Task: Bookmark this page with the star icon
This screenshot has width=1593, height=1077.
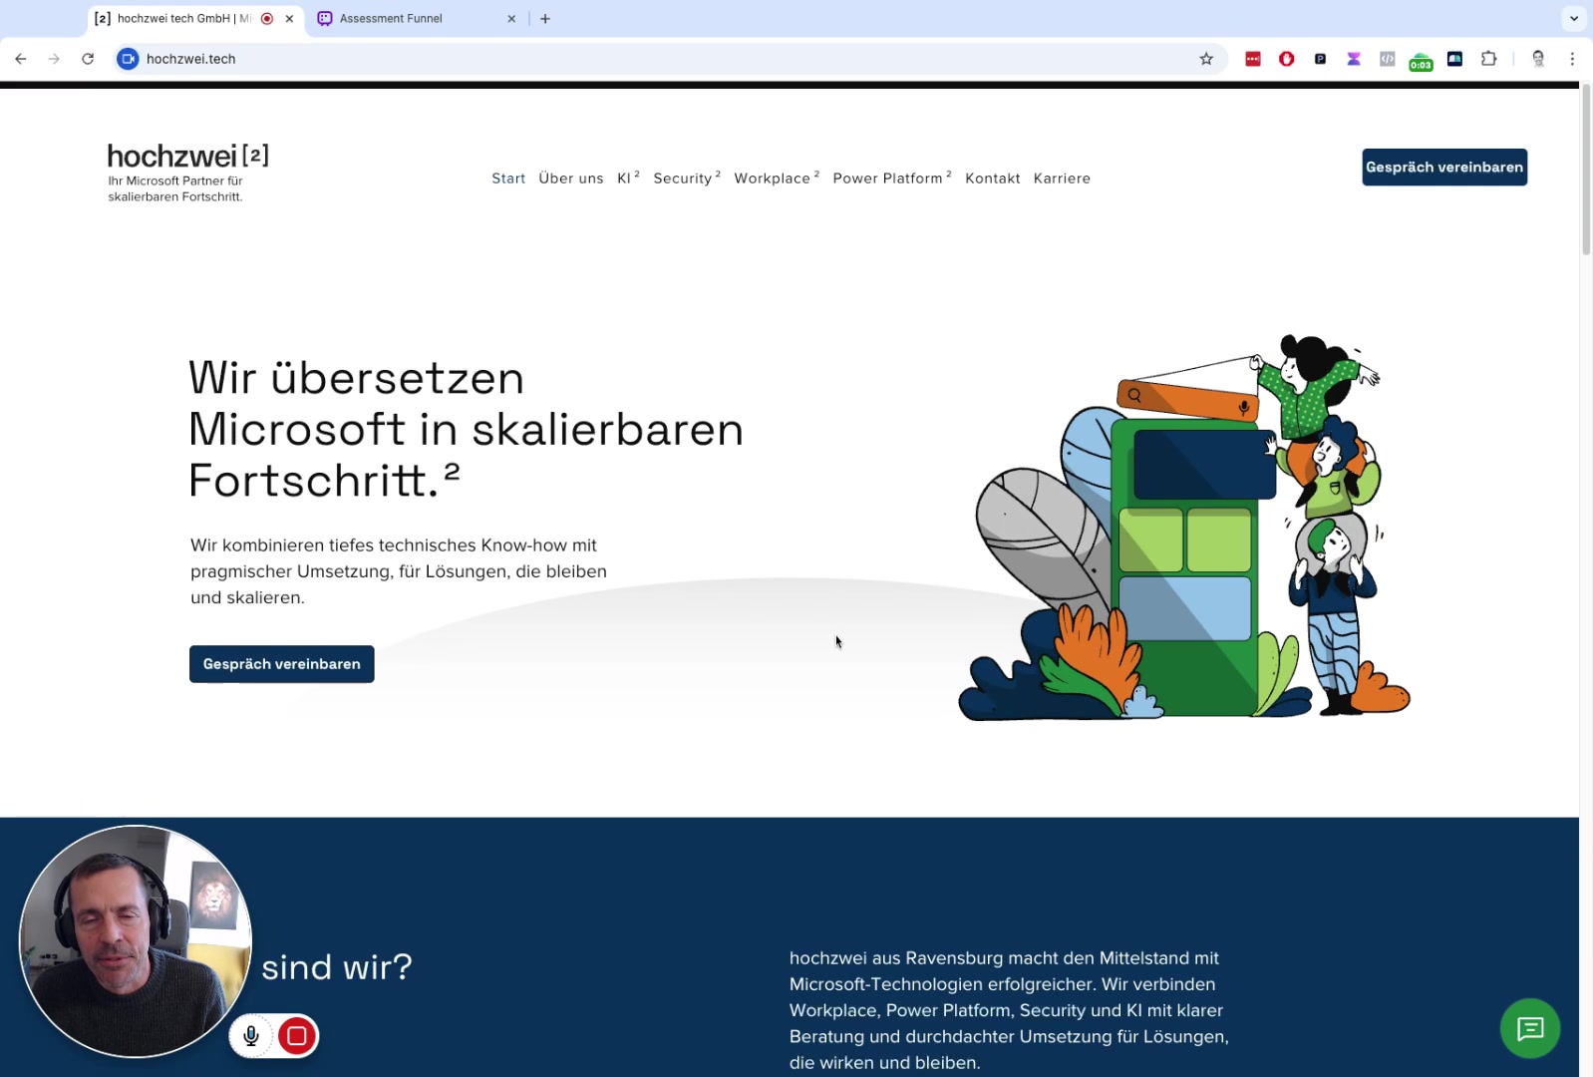Action: click(1206, 59)
